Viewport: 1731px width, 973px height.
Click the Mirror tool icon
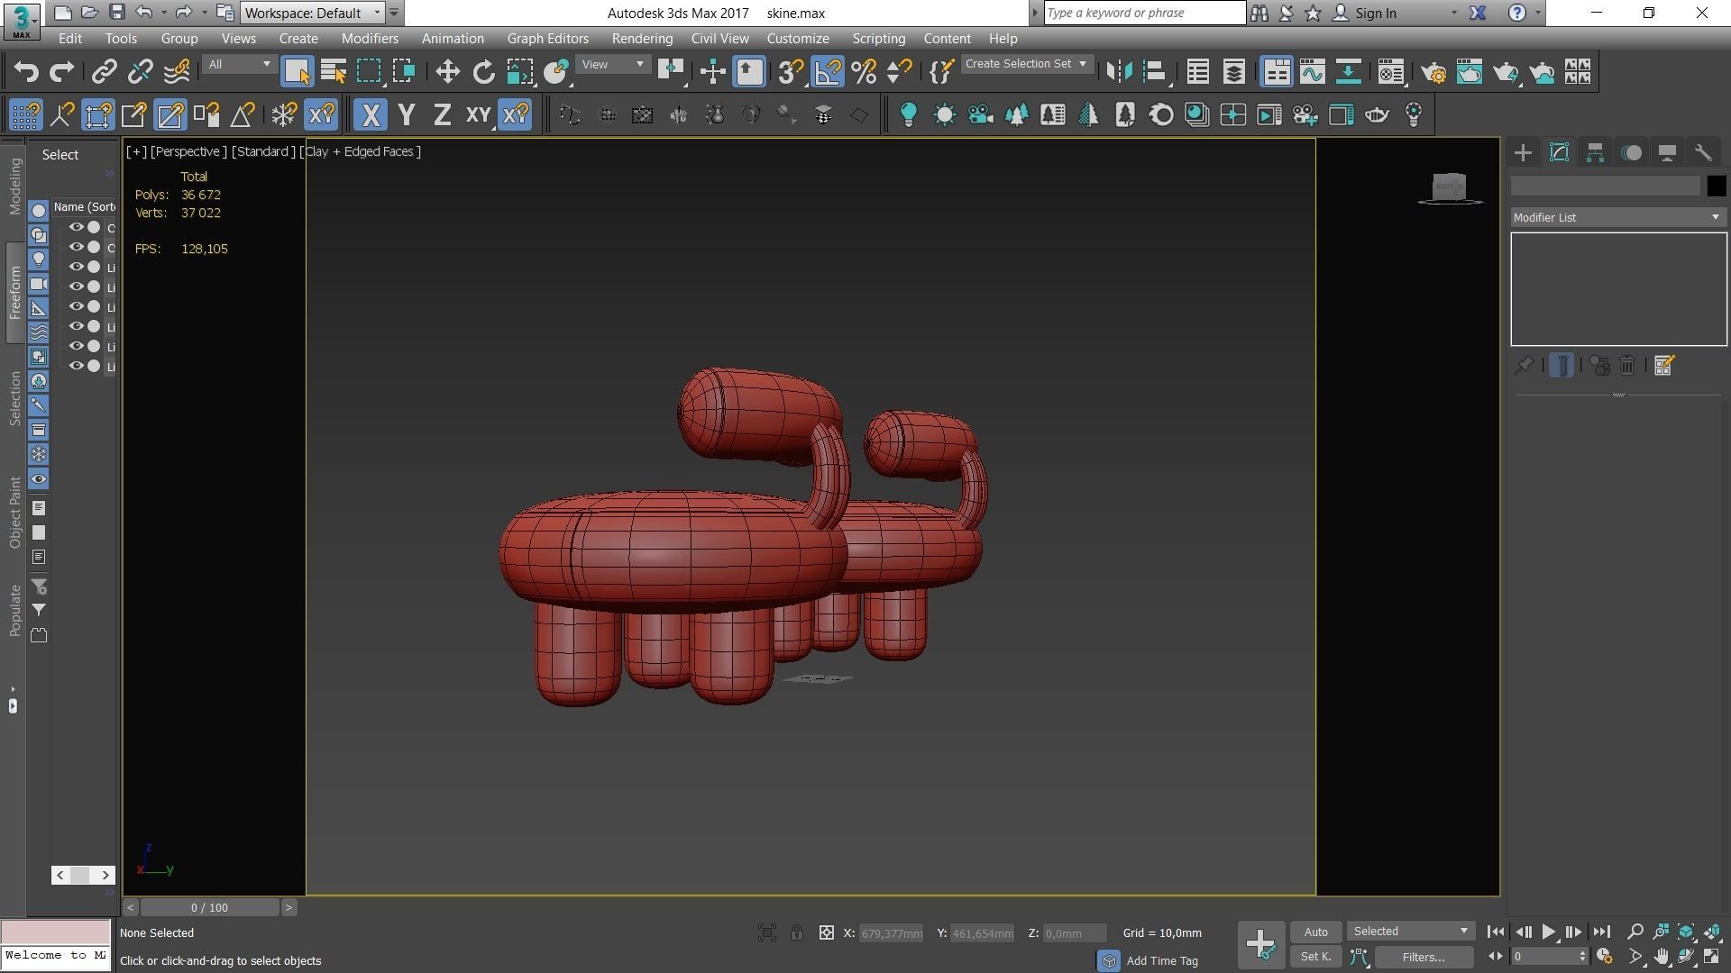(1119, 72)
